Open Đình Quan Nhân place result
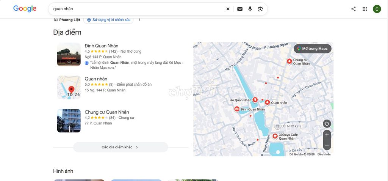The height and width of the screenshot is (181, 388). pyautogui.click(x=102, y=46)
